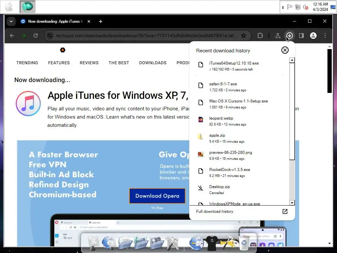Screen dimensions: 337x253
Task: Open a new browser tab
Action: [101, 21]
